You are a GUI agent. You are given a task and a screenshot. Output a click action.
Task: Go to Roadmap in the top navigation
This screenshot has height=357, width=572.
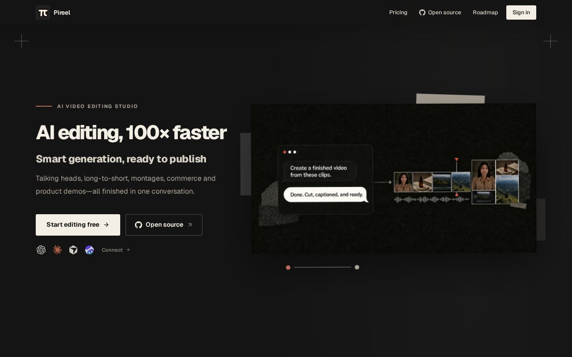click(x=485, y=12)
